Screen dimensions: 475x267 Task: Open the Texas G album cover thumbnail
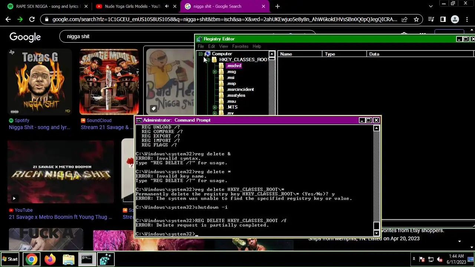pyautogui.click(x=40, y=82)
